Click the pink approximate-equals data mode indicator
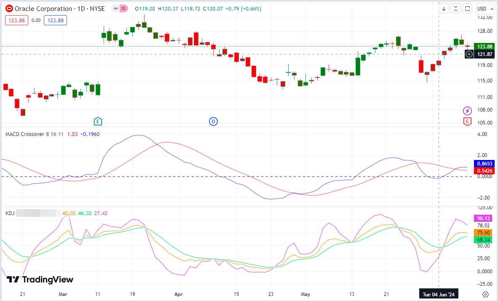Screen dimensions: 498x301 123,8
